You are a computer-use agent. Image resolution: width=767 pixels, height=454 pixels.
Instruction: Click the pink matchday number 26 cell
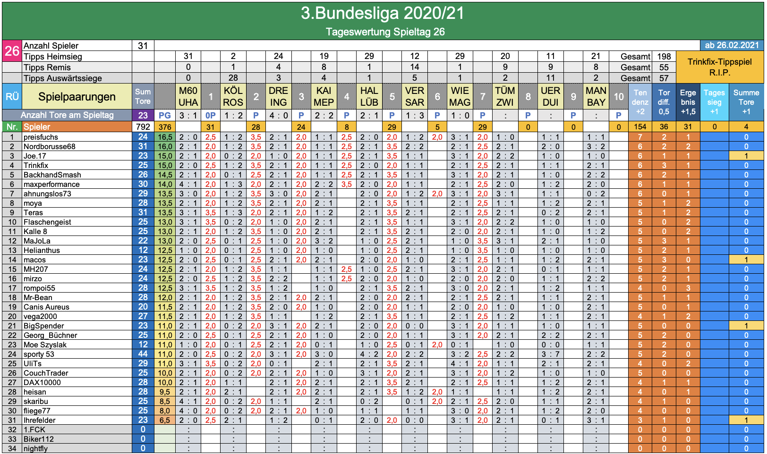(12, 51)
